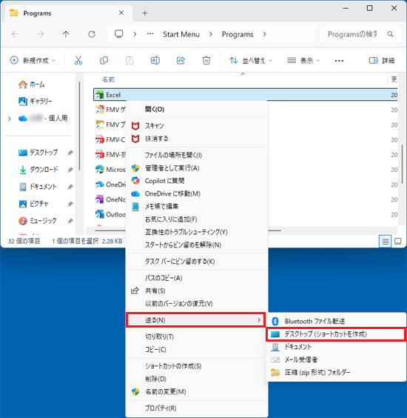This screenshot has height=418, width=407.
Task: Choose OneDrive に移動(M)
Action: (x=197, y=193)
